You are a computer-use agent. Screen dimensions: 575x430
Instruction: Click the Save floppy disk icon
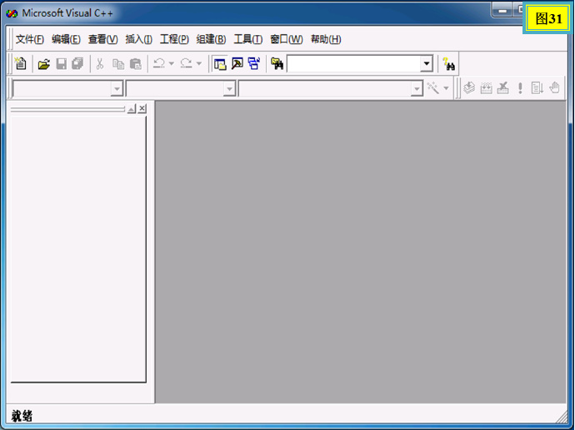point(61,64)
